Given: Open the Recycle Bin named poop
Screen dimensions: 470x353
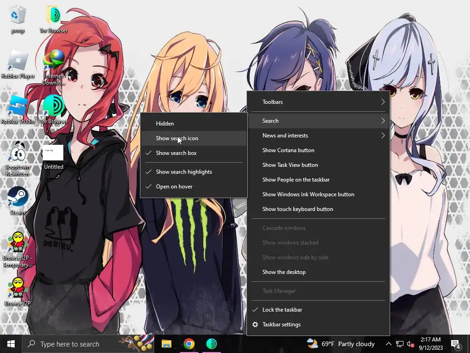Looking at the screenshot, I should (18, 18).
